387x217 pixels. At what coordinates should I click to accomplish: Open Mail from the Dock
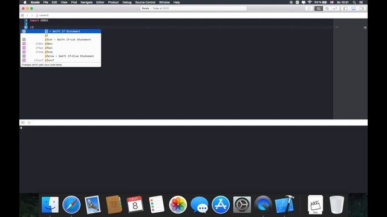point(93,204)
